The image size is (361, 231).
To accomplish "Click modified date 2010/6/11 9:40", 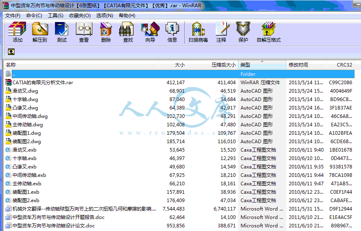I will pos(306,150).
